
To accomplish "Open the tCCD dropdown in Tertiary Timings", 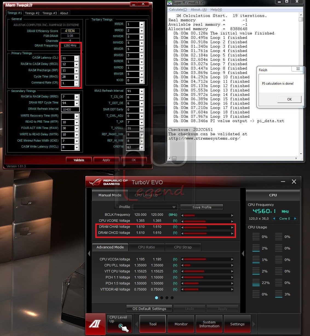I will (142, 81).
